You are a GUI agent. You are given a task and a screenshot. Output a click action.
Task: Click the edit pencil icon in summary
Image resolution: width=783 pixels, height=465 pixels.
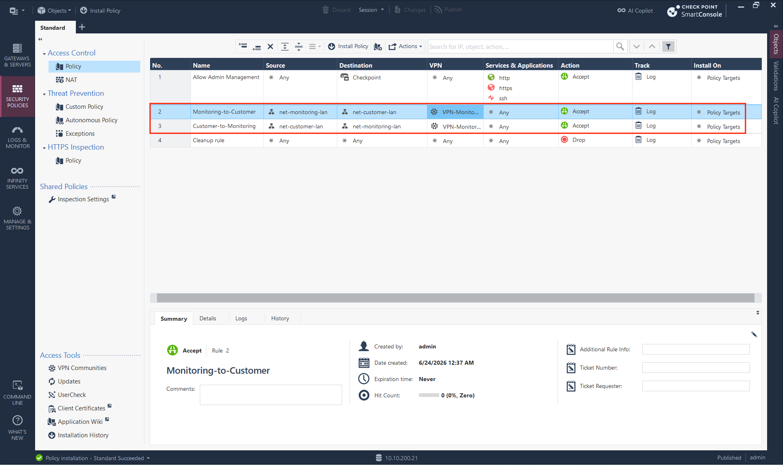pyautogui.click(x=754, y=334)
